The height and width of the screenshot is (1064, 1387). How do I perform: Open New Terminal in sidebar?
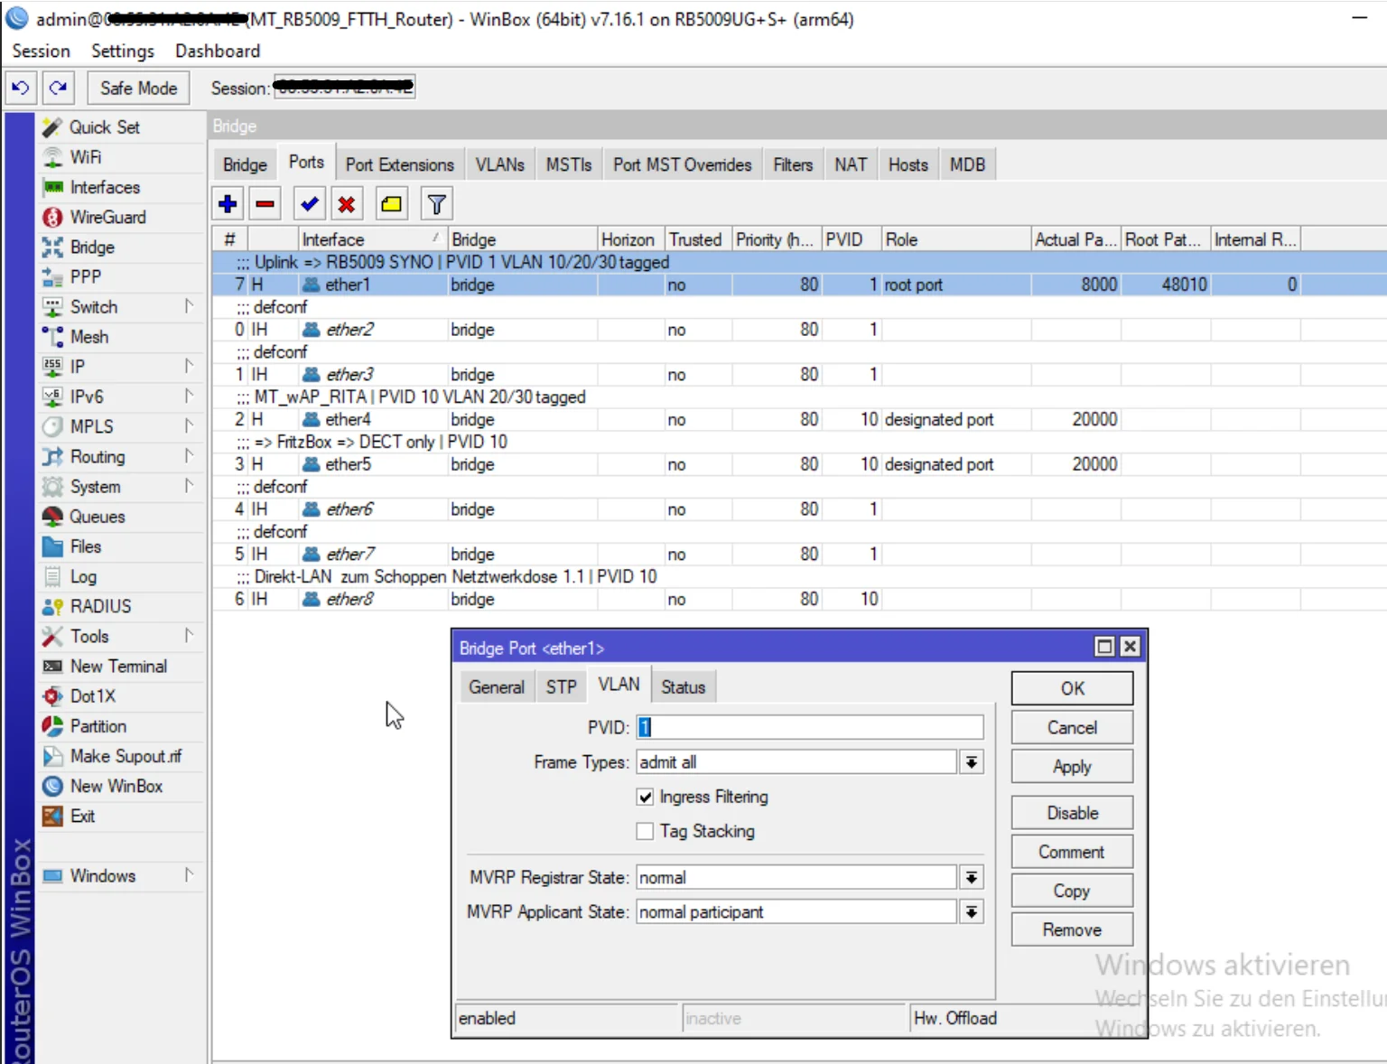tap(118, 666)
